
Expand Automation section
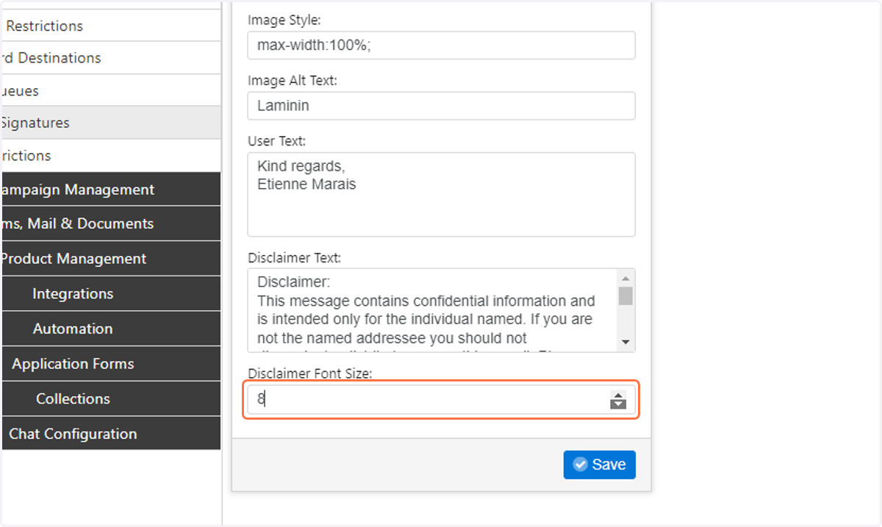[110, 329]
